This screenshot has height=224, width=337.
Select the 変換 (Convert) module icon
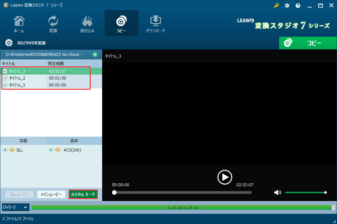coord(53,23)
